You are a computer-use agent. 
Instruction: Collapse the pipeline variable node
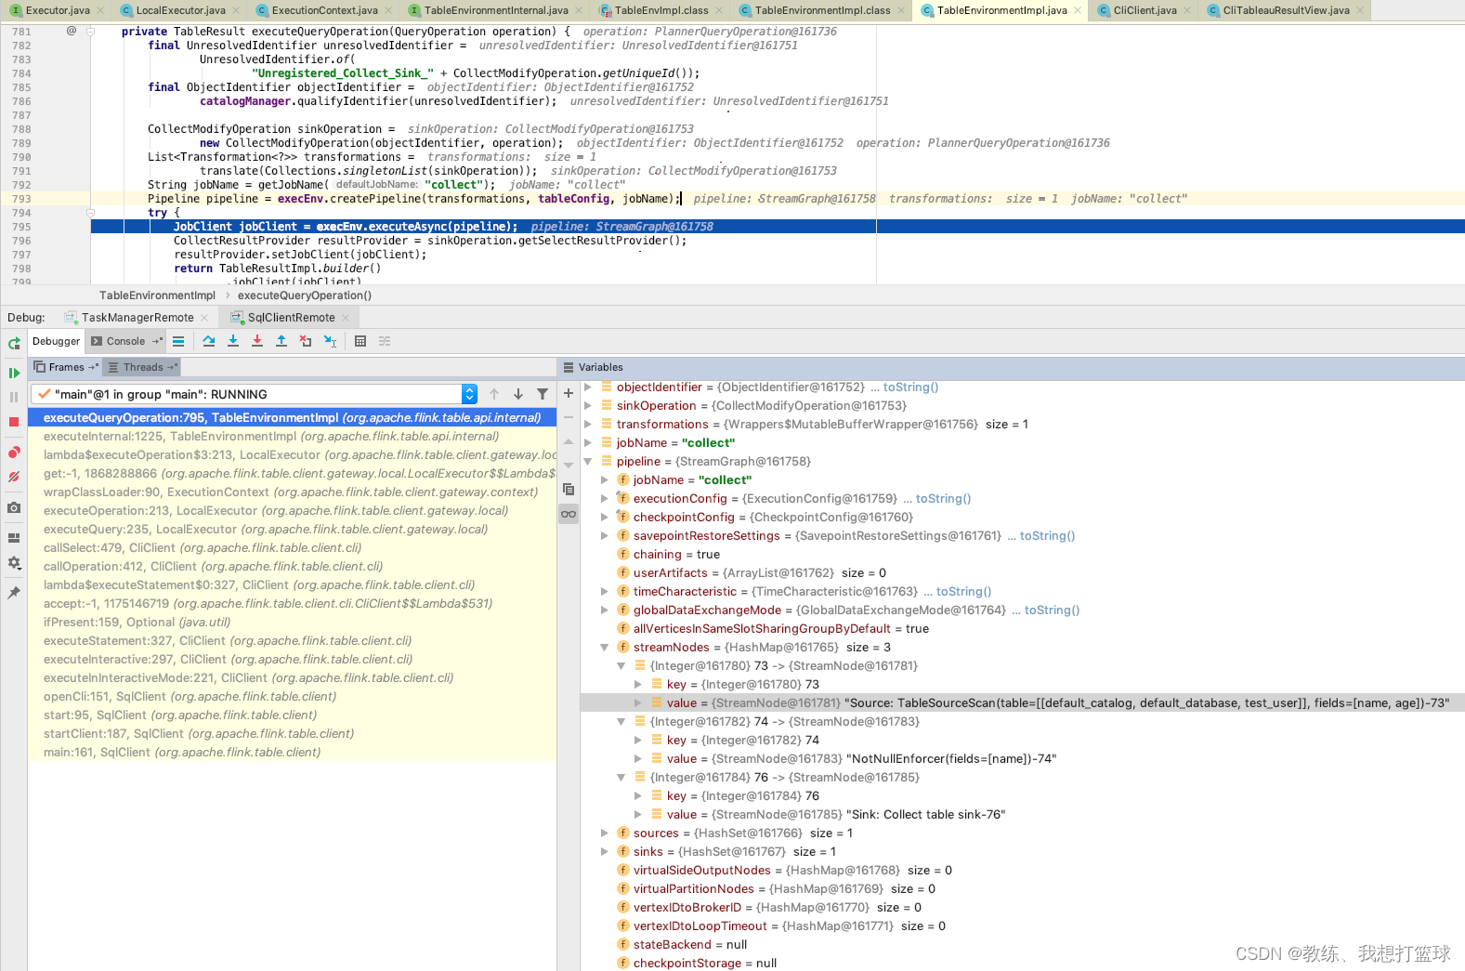pos(587,462)
